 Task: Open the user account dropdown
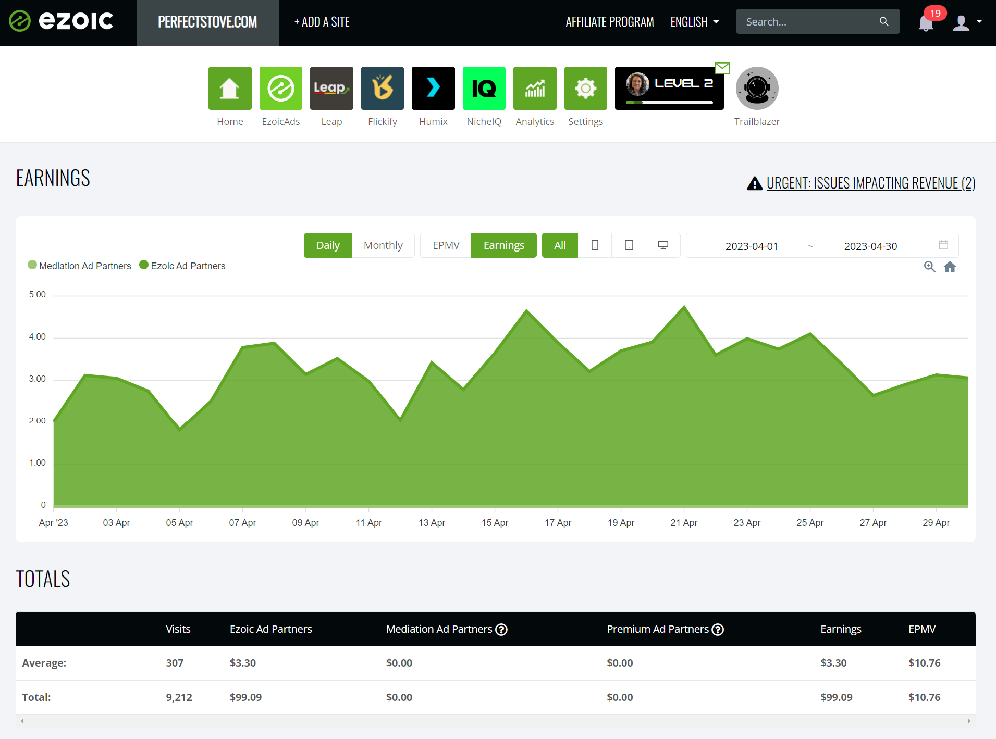(967, 22)
